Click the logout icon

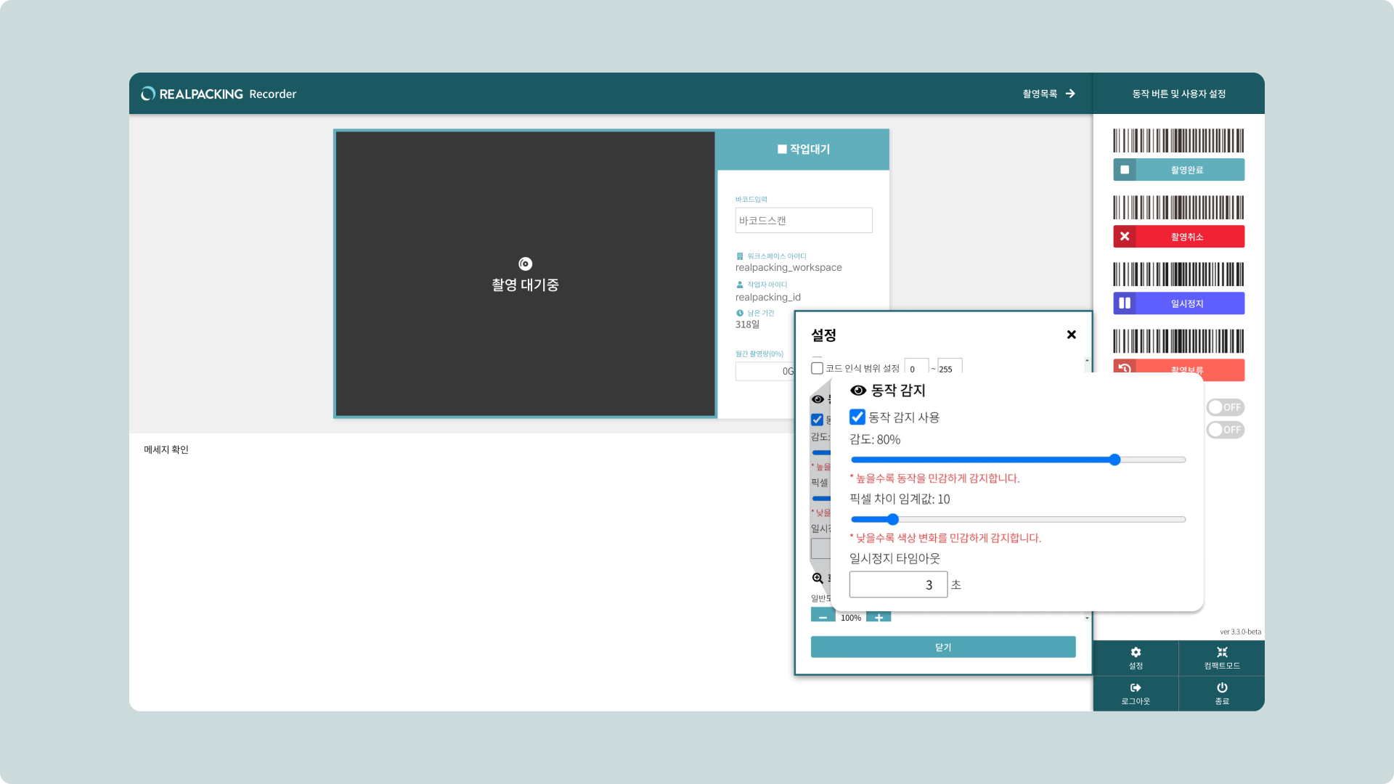pyautogui.click(x=1136, y=687)
